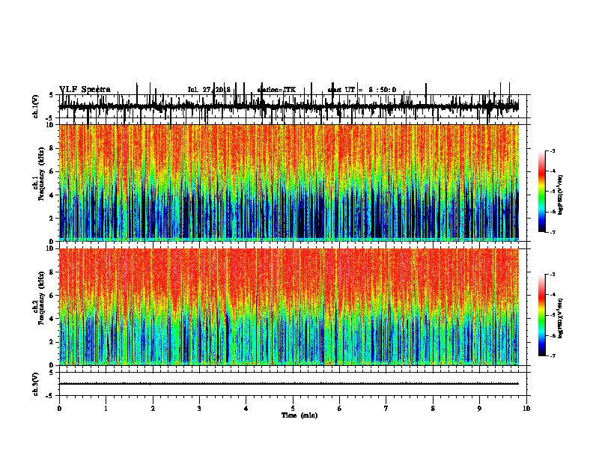593x458 pixels.
Task: Click time axis tick label "5"
Action: click(293, 409)
